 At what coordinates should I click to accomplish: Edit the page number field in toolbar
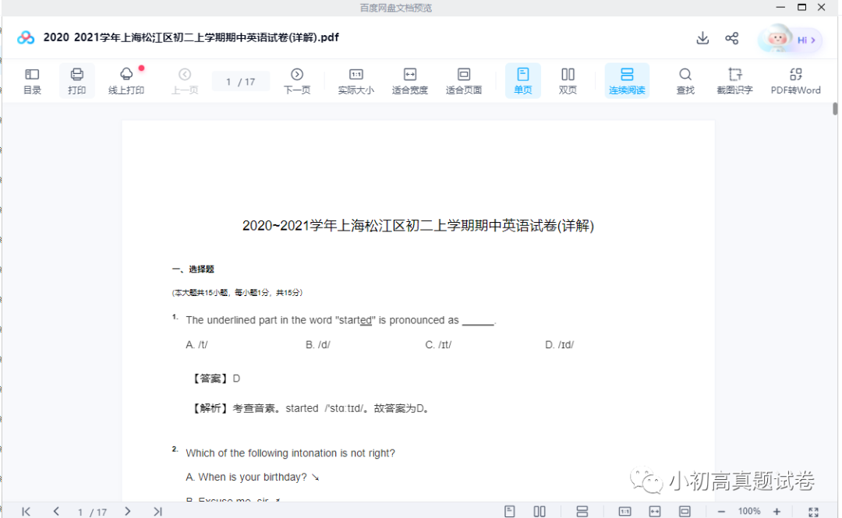coord(241,82)
